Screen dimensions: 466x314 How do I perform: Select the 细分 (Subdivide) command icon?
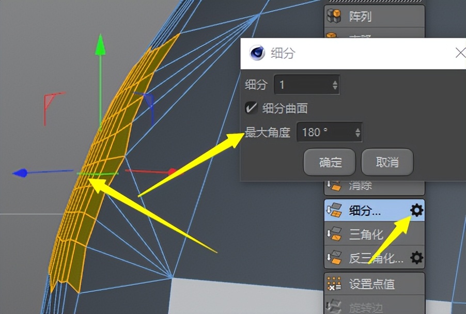click(336, 211)
